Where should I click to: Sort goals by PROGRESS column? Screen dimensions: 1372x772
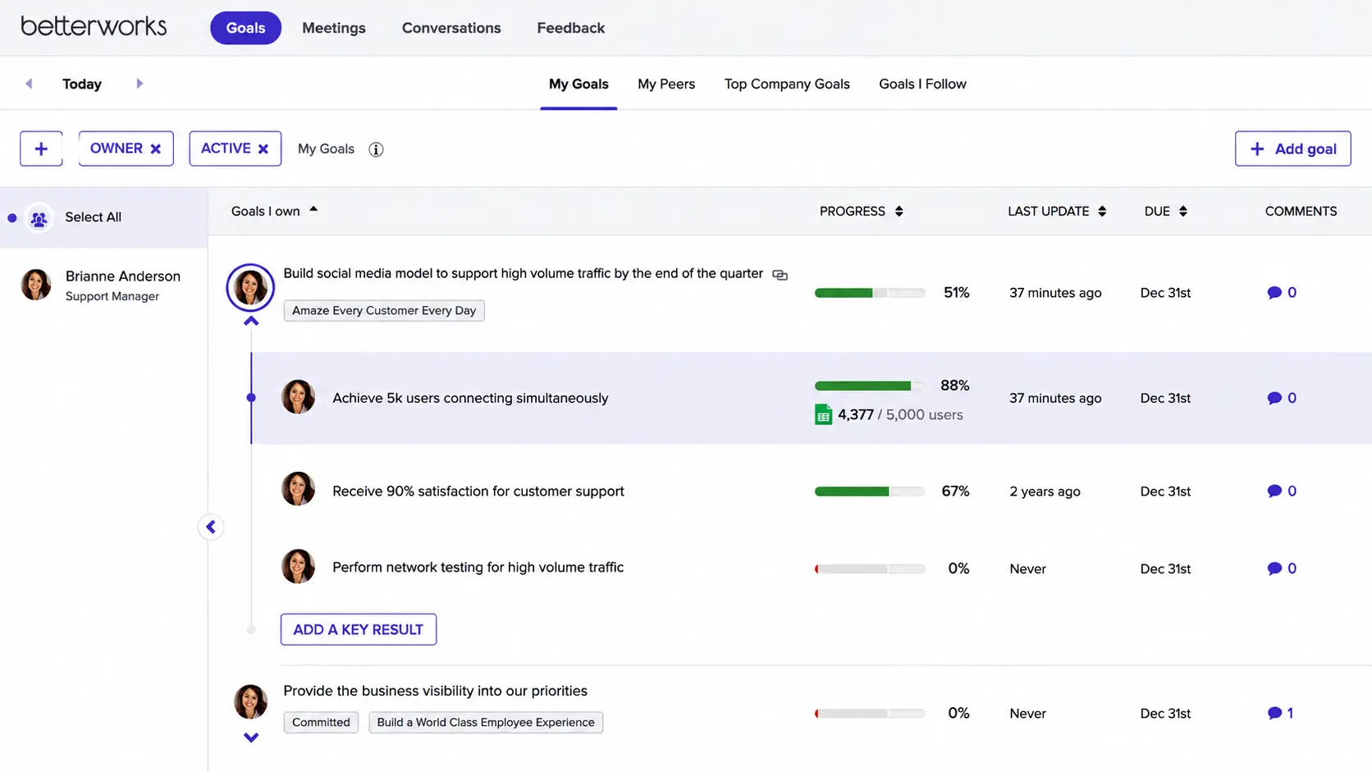(861, 212)
